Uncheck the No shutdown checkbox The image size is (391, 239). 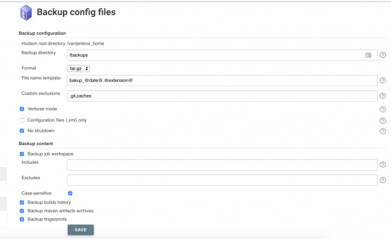coord(22,130)
